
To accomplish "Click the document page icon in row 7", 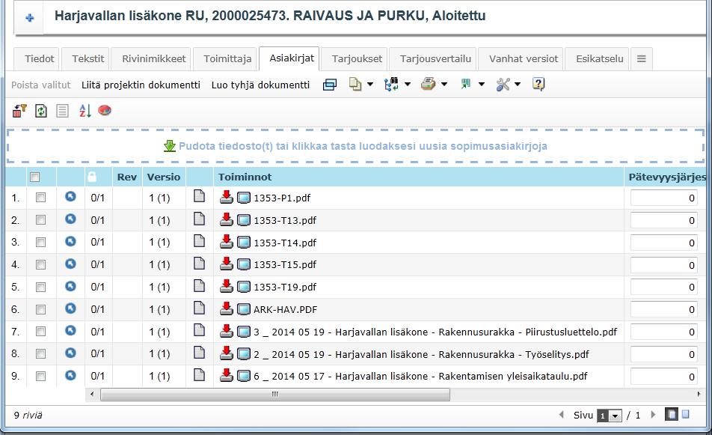I will [x=199, y=330].
